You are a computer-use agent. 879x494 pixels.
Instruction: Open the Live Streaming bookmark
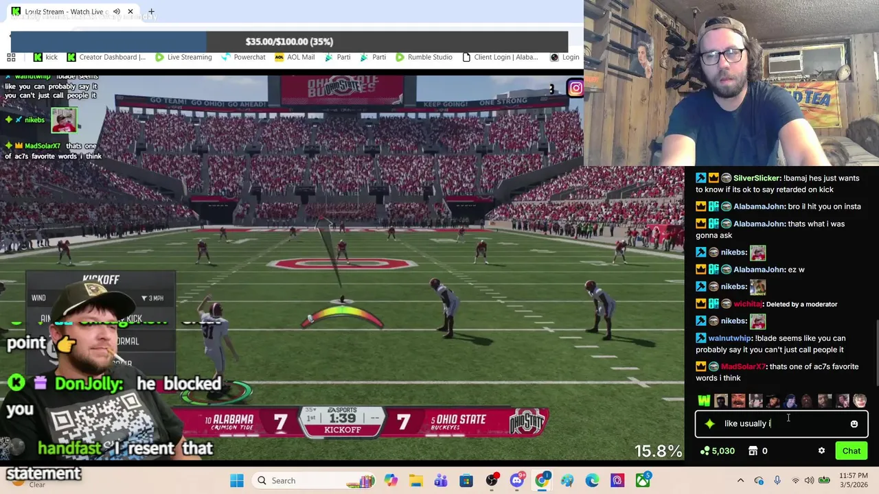click(x=183, y=57)
